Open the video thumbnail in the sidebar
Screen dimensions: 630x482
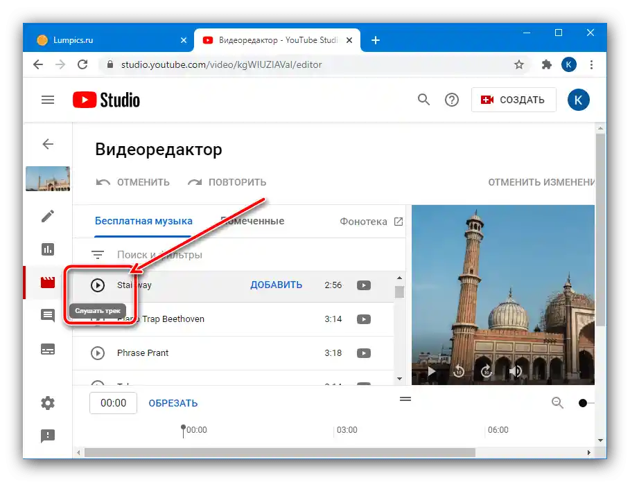48,179
